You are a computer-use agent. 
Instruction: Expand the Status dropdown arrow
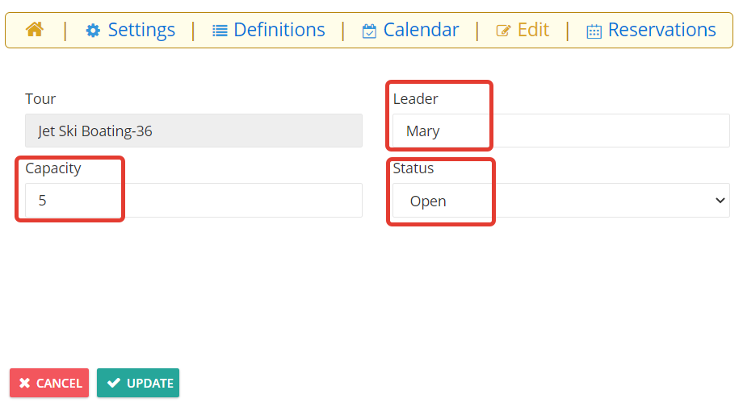pos(720,201)
